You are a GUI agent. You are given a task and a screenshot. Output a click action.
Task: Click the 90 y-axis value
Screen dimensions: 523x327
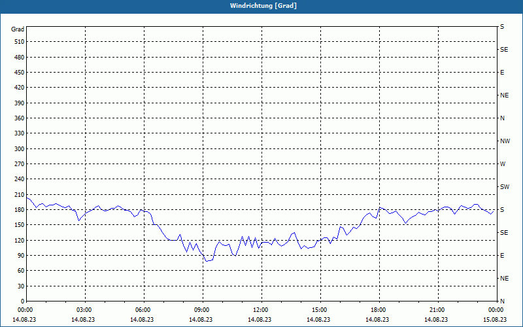point(21,256)
